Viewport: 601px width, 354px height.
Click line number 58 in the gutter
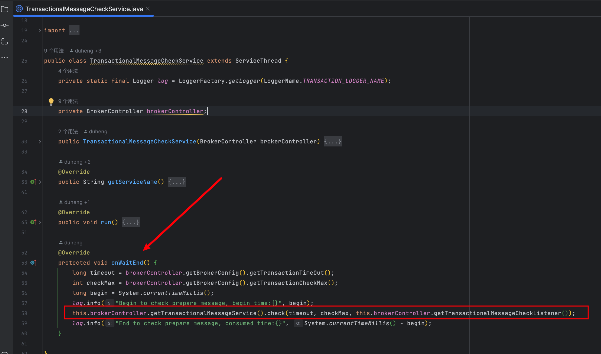click(x=24, y=313)
